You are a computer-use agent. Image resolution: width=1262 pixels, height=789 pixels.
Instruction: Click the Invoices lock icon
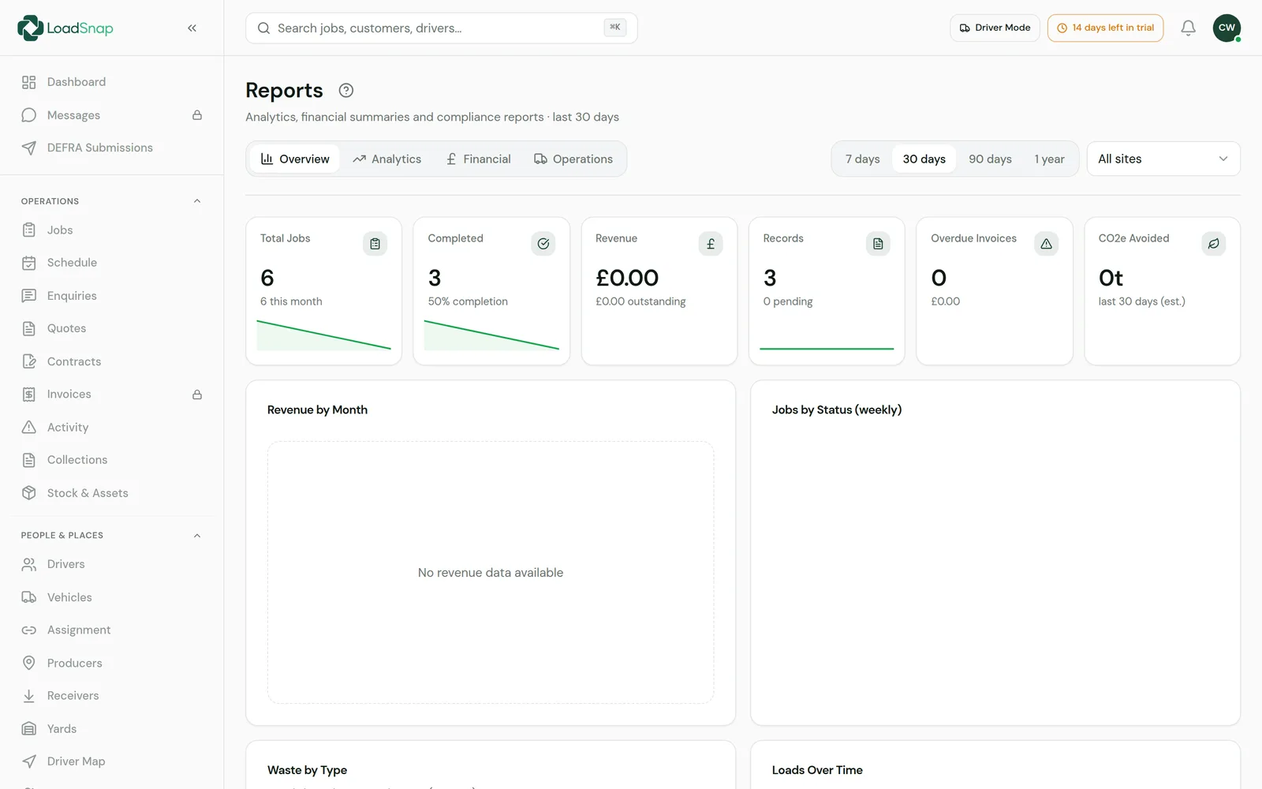click(197, 394)
